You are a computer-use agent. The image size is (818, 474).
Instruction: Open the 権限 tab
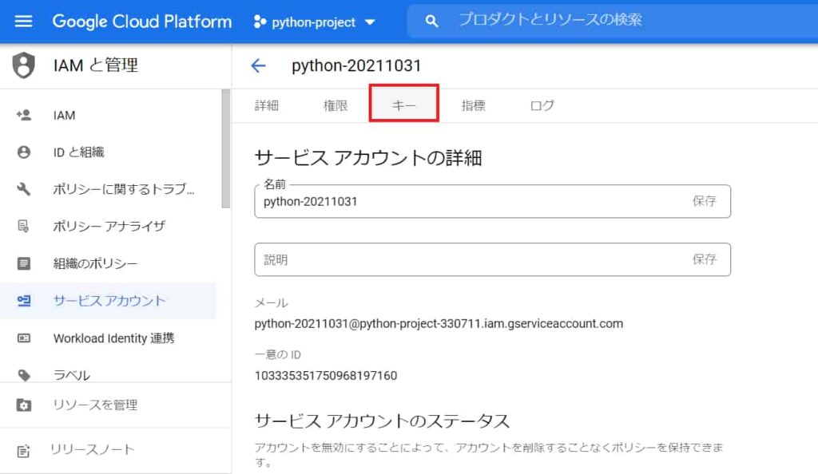pyautogui.click(x=335, y=105)
